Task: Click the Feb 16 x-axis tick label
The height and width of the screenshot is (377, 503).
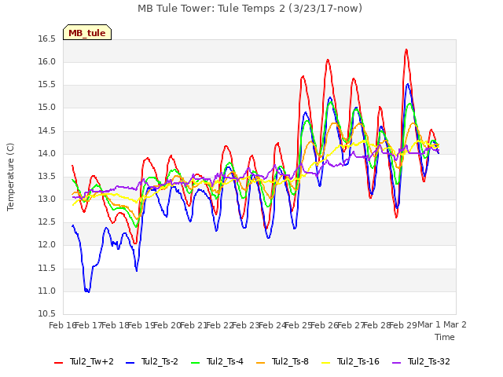Action: pos(63,325)
